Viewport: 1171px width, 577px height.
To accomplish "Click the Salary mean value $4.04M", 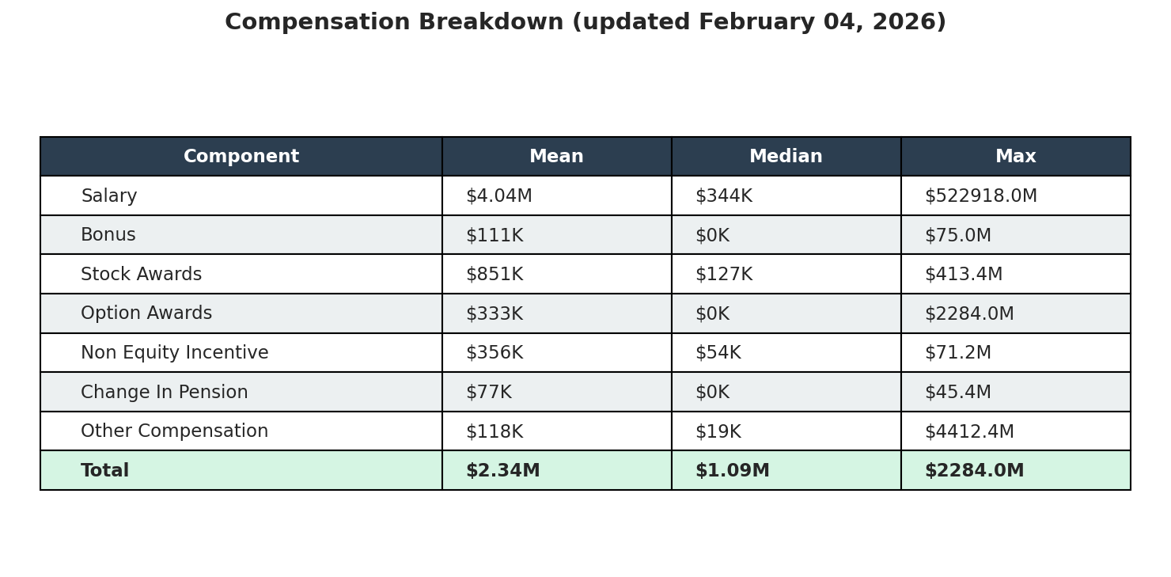I will coord(498,196).
